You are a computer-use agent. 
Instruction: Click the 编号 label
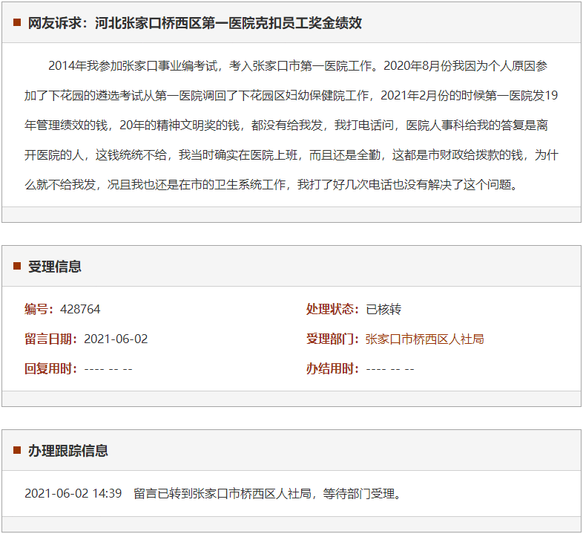pyautogui.click(x=39, y=309)
